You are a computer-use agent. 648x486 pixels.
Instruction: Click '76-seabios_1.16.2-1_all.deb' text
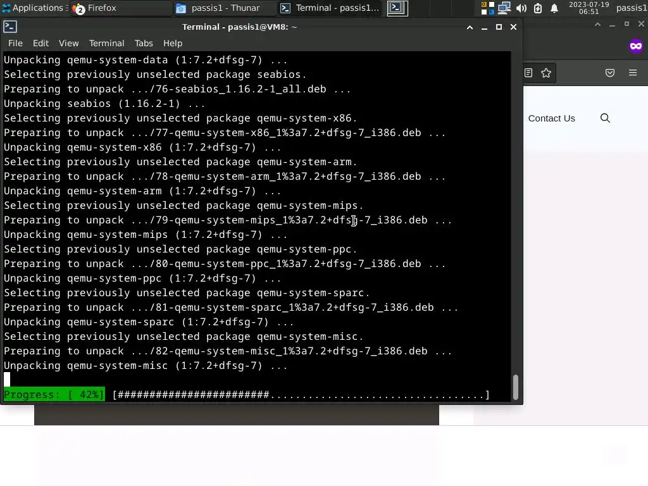241,89
